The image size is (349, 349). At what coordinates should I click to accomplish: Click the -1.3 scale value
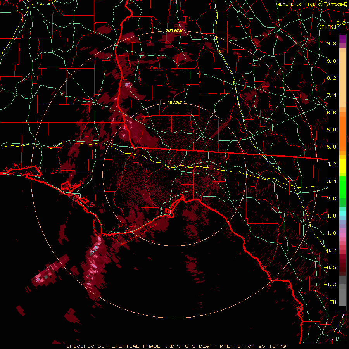pos(330,285)
